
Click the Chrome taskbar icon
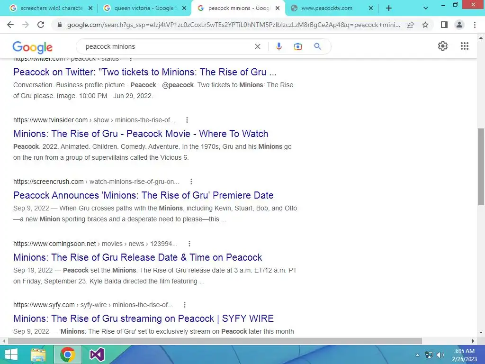[x=68, y=355]
